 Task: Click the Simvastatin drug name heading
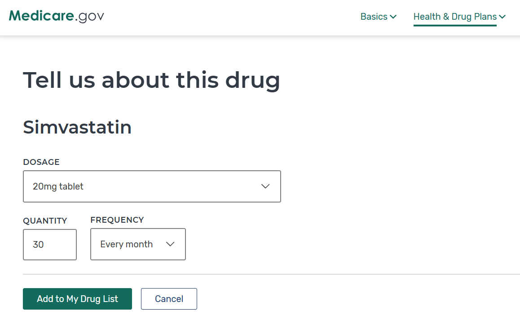[77, 127]
